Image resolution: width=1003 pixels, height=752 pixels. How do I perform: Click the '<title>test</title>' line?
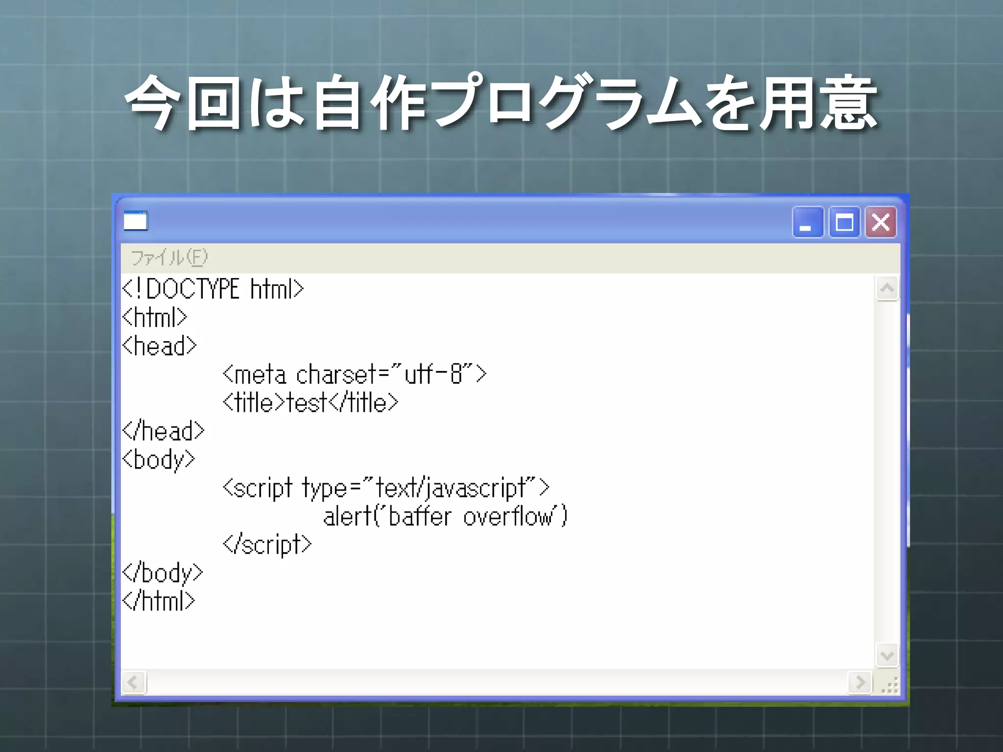310,402
